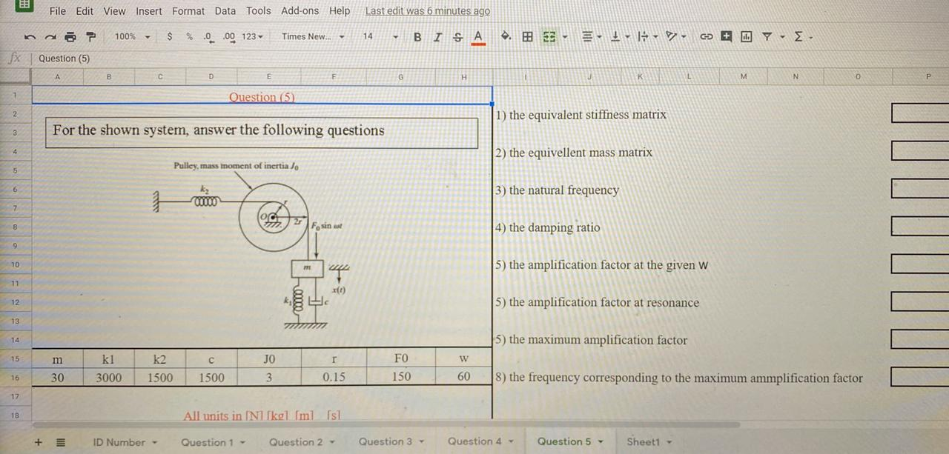Enable a filter on the data
Image resolution: width=949 pixels, height=454 pixels.
pyautogui.click(x=767, y=36)
